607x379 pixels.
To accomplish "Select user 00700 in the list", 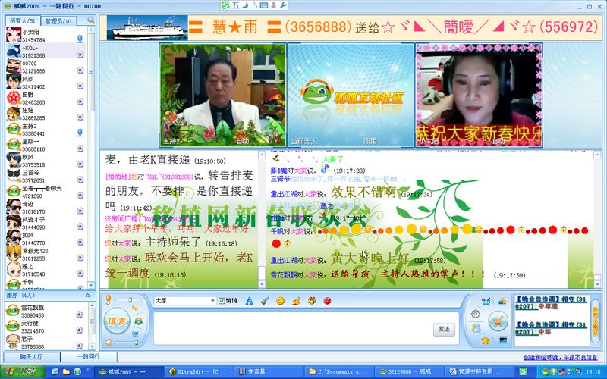I will point(46,67).
